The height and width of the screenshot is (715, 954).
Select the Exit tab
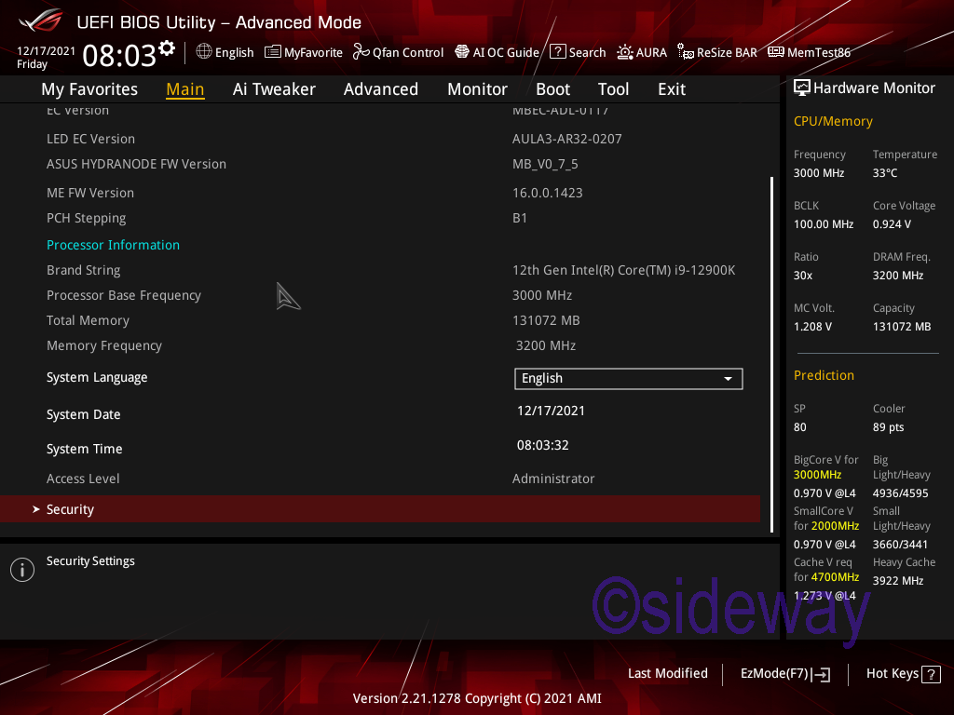pos(672,89)
